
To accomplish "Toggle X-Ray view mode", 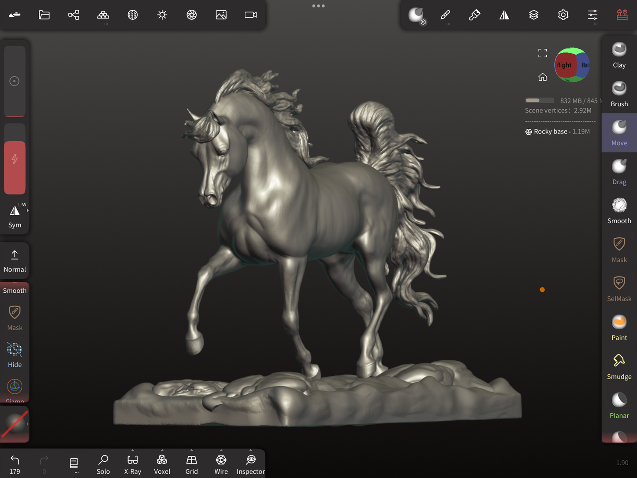I will click(x=133, y=464).
